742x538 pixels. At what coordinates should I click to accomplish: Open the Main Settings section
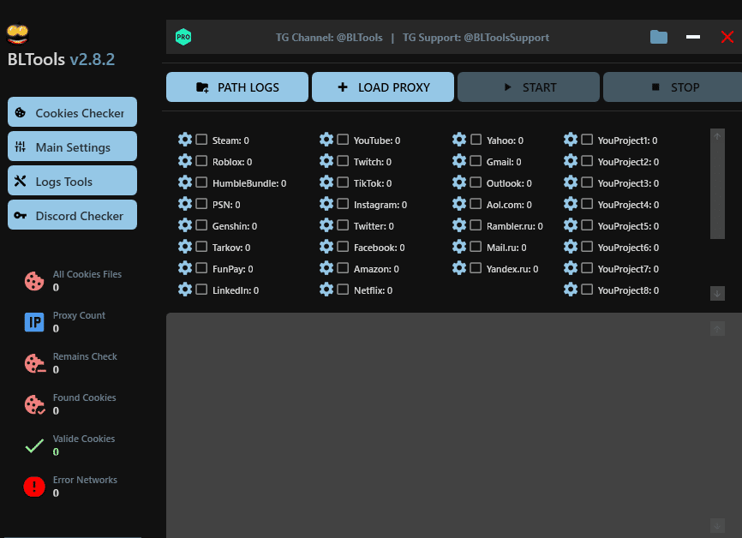tap(72, 146)
